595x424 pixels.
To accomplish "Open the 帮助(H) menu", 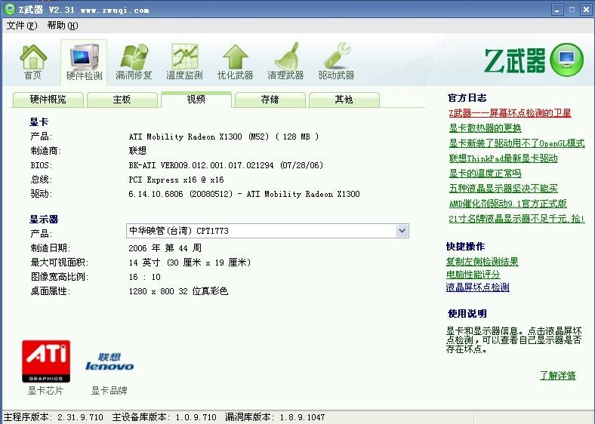I will (63, 26).
